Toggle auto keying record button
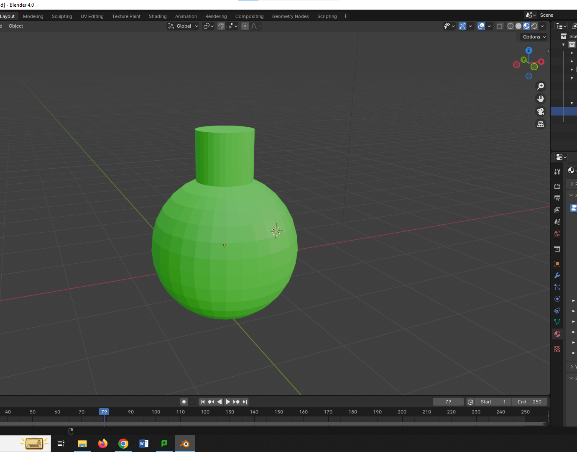This screenshot has height=452, width=577. tap(184, 402)
